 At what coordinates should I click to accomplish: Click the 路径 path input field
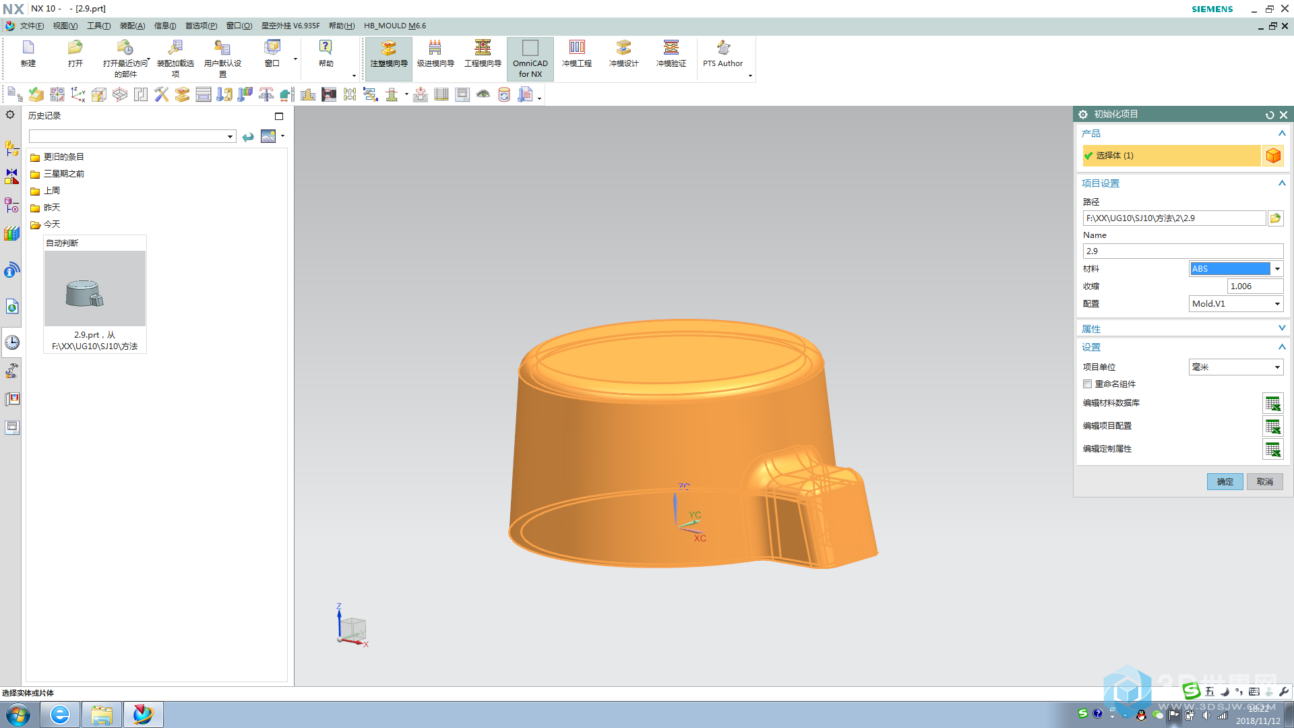tap(1174, 218)
